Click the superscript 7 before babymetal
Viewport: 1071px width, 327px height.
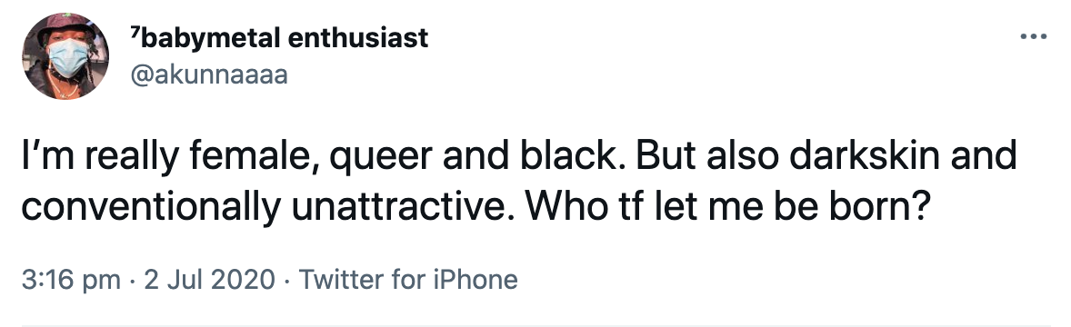[x=133, y=33]
